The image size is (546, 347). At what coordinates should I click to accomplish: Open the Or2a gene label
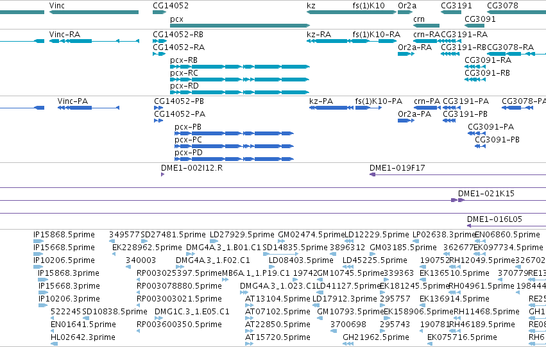pyautogui.click(x=407, y=6)
